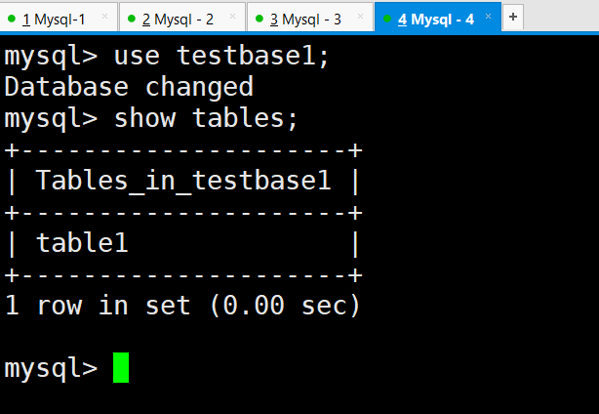The image size is (599, 414).
Task: Select the Mysql - 3 tab
Action: (x=310, y=18)
